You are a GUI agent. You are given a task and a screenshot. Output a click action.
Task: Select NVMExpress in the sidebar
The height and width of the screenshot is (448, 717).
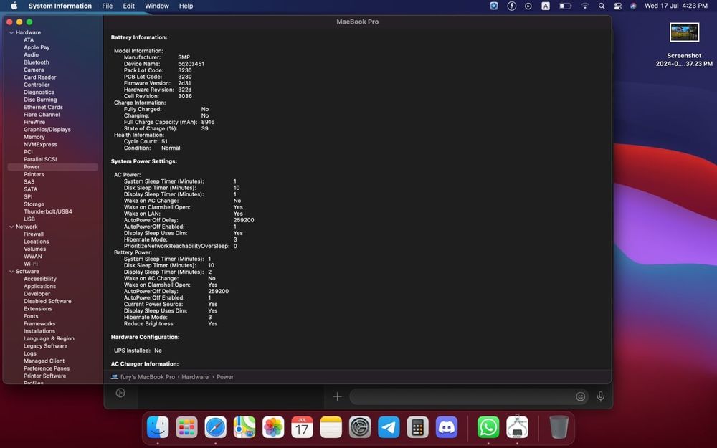(40, 145)
